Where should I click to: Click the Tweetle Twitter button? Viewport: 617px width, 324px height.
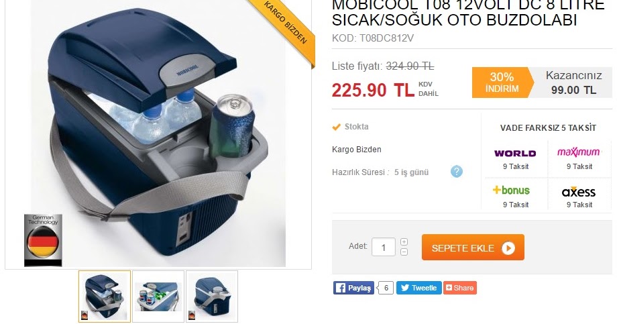pyautogui.click(x=418, y=288)
